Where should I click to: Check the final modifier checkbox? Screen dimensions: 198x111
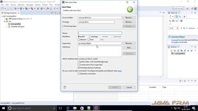click(89, 39)
